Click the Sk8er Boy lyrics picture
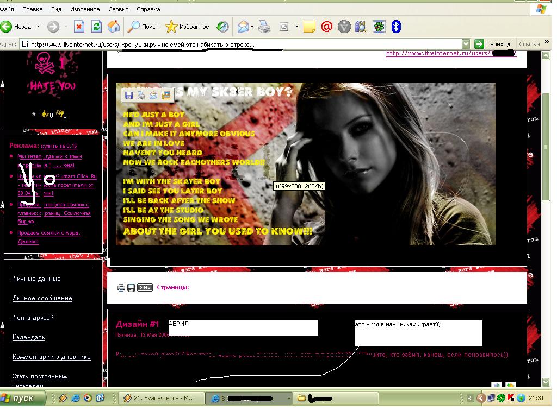Screen dimensions: 557x417 [306, 164]
